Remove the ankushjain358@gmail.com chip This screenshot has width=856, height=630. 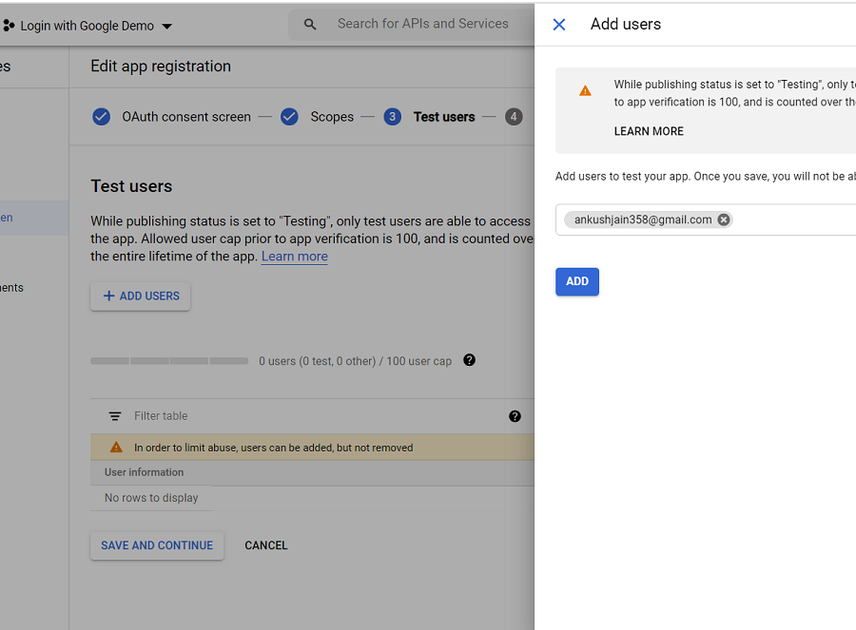click(724, 220)
